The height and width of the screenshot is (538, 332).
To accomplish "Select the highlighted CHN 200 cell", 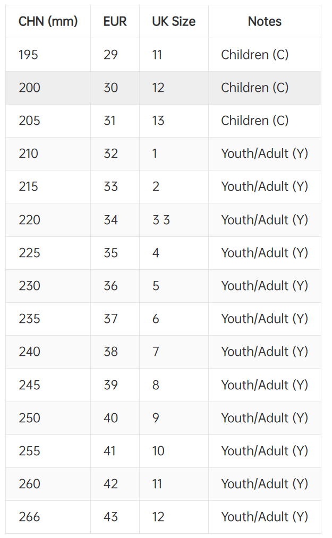I will [29, 88].
